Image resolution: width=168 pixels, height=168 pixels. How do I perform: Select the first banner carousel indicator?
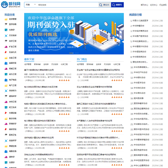point(71,53)
